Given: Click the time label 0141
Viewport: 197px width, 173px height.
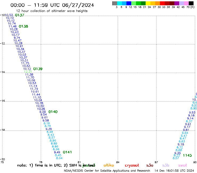Looking at the screenshot, I should pyautogui.click(x=67, y=152).
